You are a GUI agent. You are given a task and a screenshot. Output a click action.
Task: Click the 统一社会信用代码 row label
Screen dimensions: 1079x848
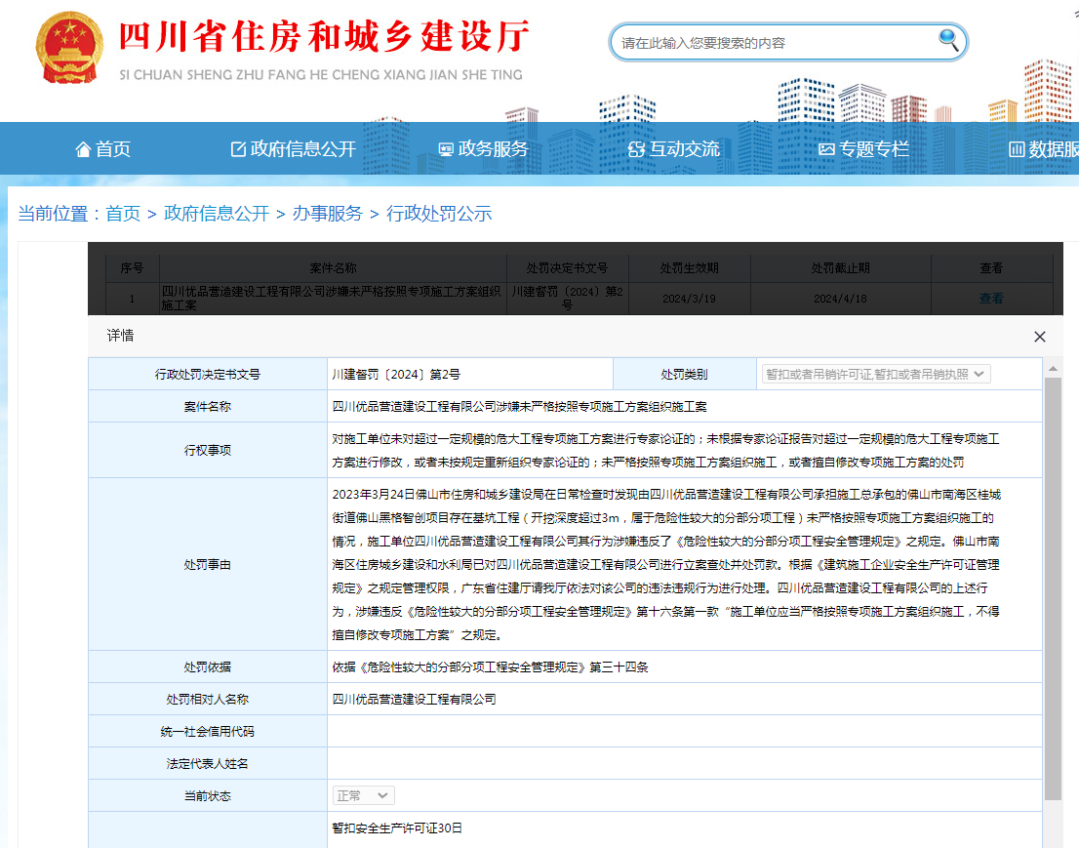point(207,732)
